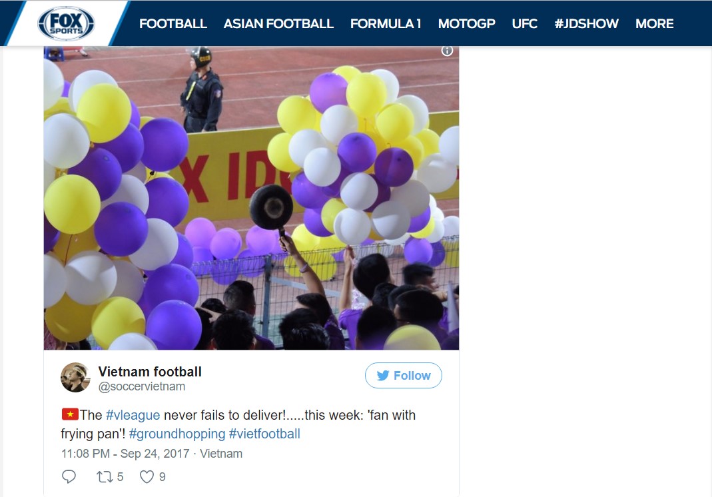This screenshot has width=712, height=497.
Task: Click the Fox Sports logo
Action: (67, 23)
